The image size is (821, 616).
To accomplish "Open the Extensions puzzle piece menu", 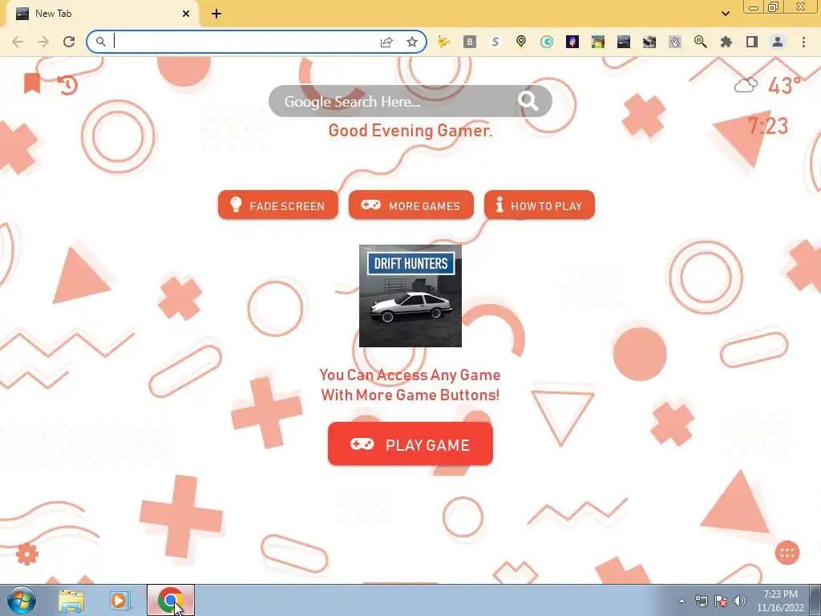I will [x=726, y=42].
